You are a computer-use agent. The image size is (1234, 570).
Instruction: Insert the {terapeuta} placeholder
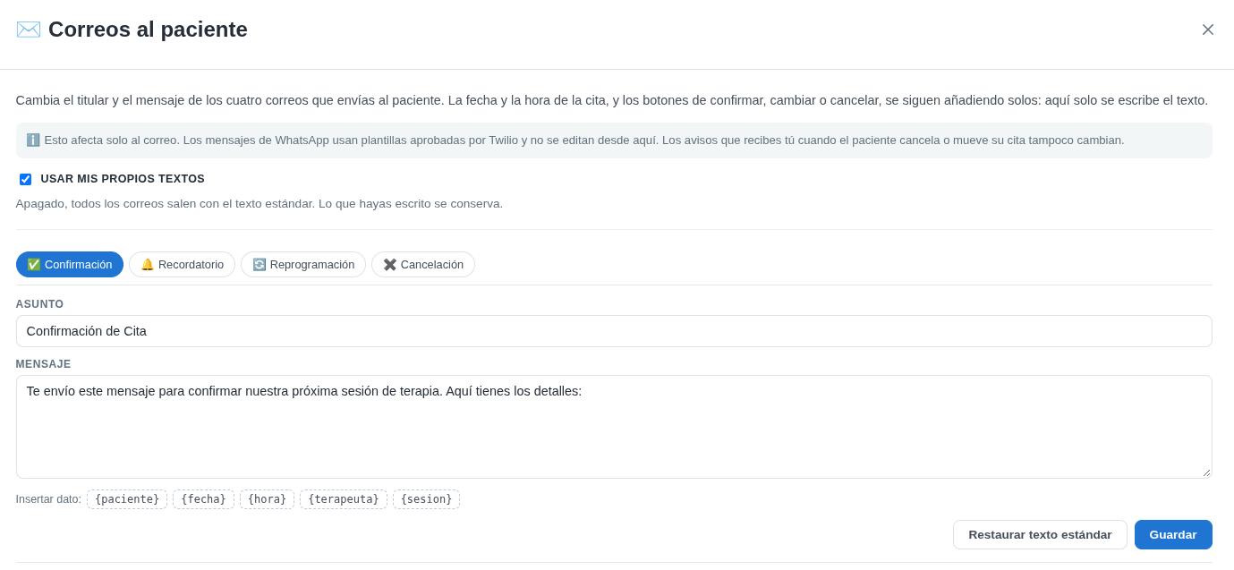click(344, 499)
